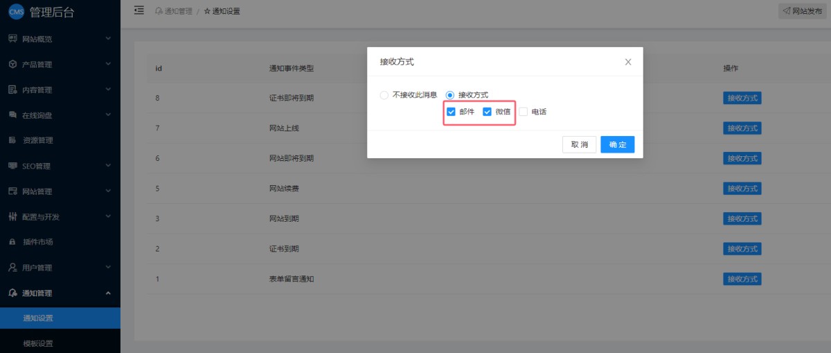The image size is (831, 353).
Task: Click the 网站管理 window icon
Action: [x=12, y=191]
